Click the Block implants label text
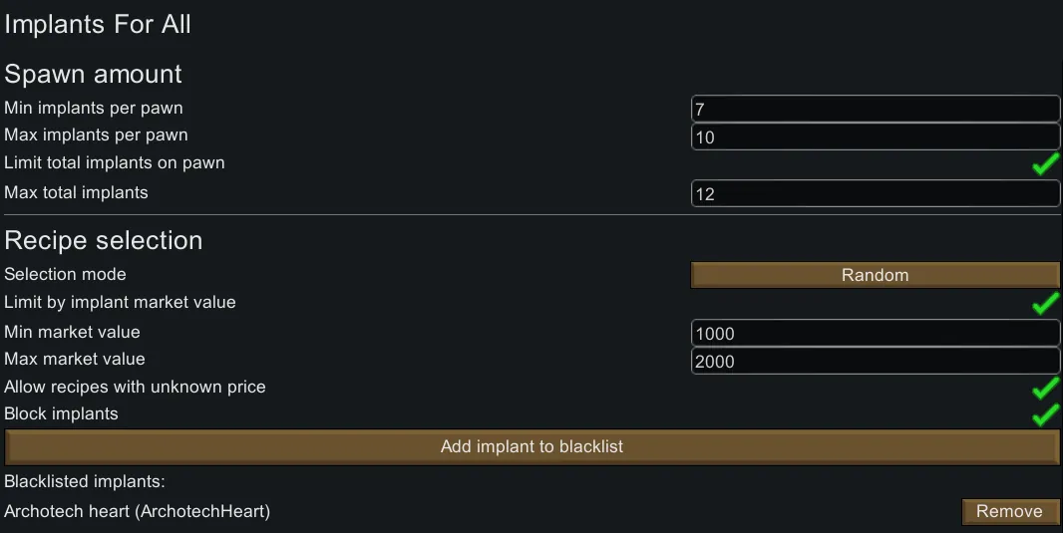The width and height of the screenshot is (1063, 533). [62, 413]
